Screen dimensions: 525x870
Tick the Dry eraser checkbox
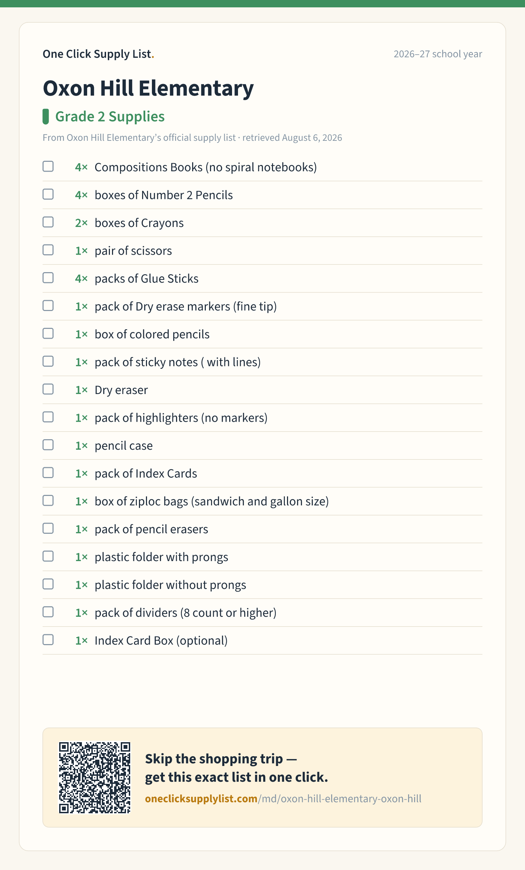tap(48, 389)
